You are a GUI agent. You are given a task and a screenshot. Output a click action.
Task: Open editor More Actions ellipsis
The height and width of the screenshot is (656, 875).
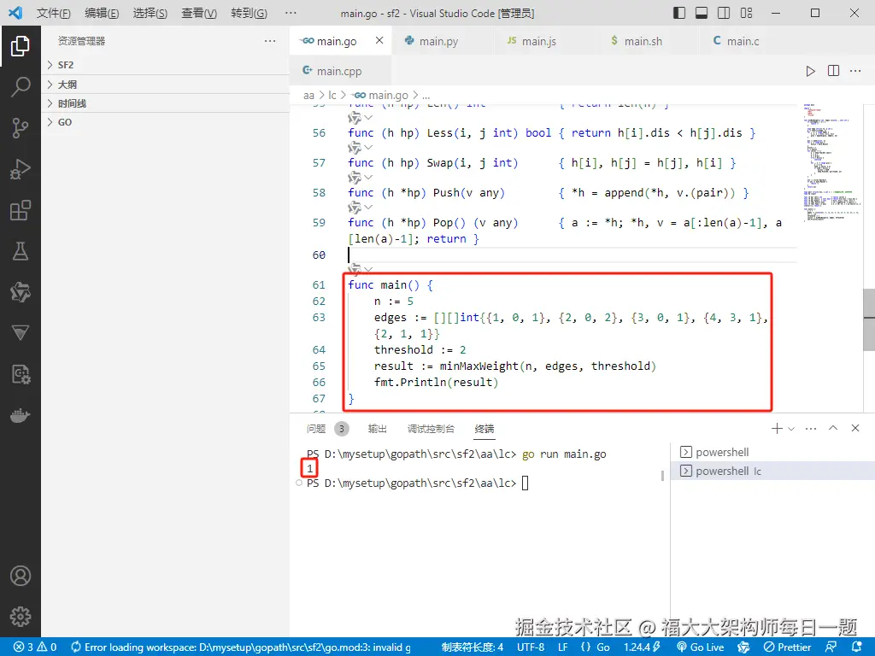(855, 71)
